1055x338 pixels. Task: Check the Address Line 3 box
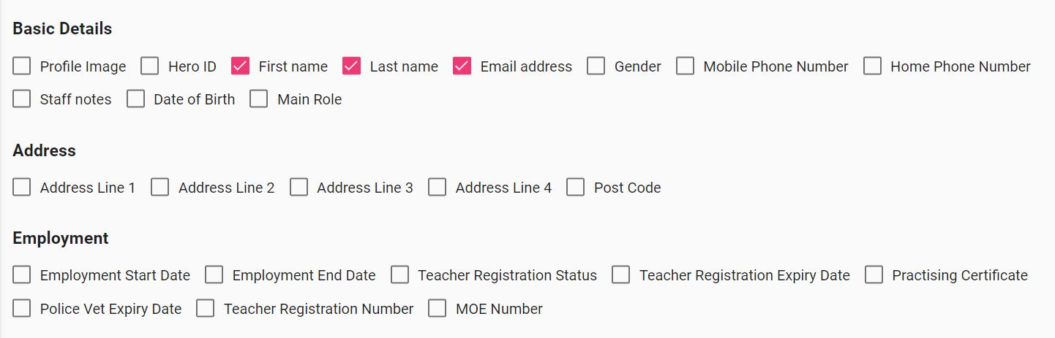pyautogui.click(x=299, y=188)
